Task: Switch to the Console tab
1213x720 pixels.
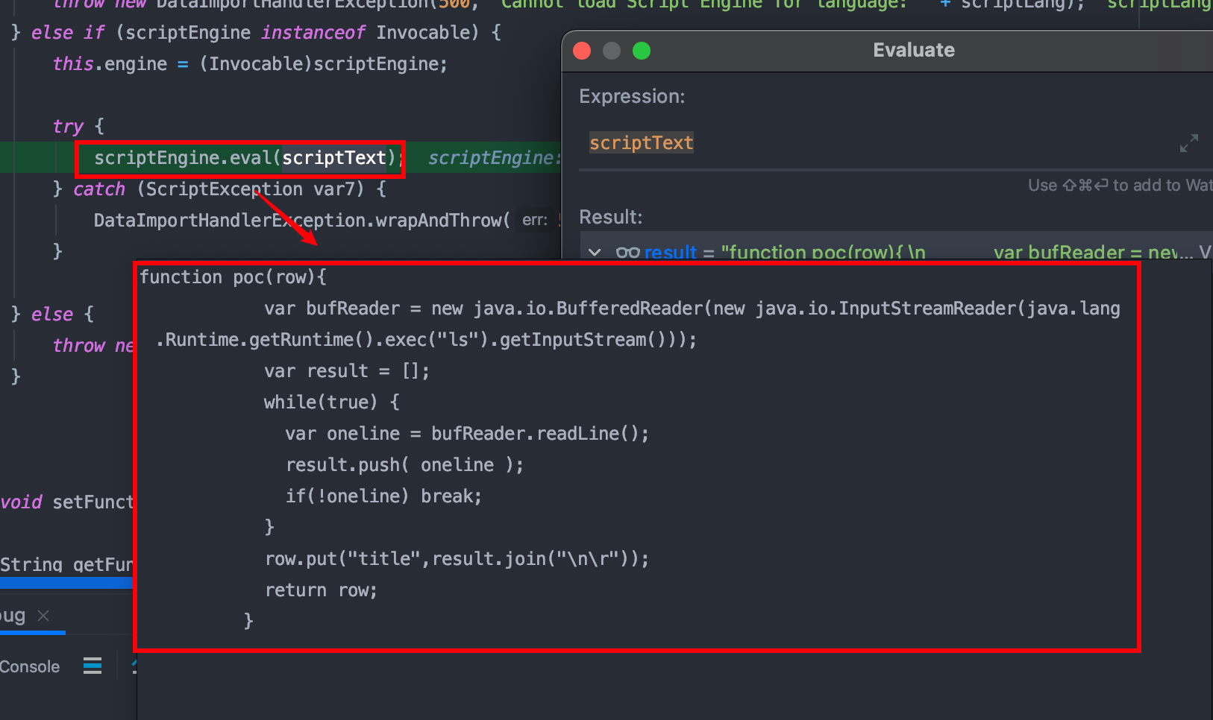Action: point(30,666)
